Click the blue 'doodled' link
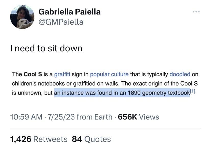The height and width of the screenshot is (148, 211). [180, 75]
